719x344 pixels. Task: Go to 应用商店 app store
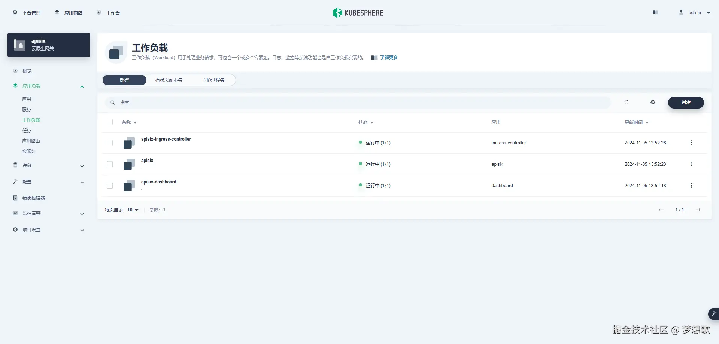click(69, 13)
